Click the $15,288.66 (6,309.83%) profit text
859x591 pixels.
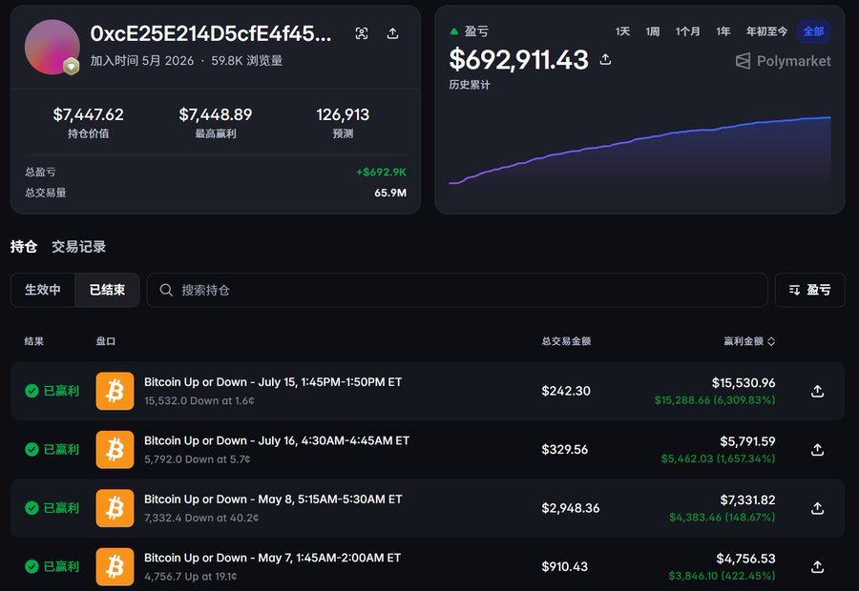point(715,400)
